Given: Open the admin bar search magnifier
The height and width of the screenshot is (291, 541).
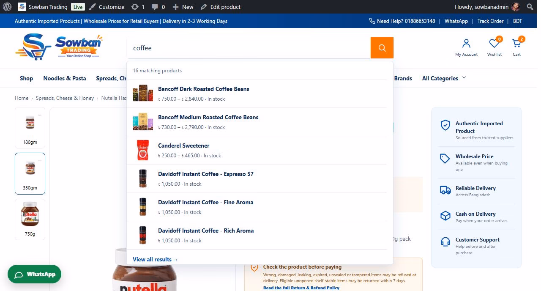Looking at the screenshot, I should 530,7.
